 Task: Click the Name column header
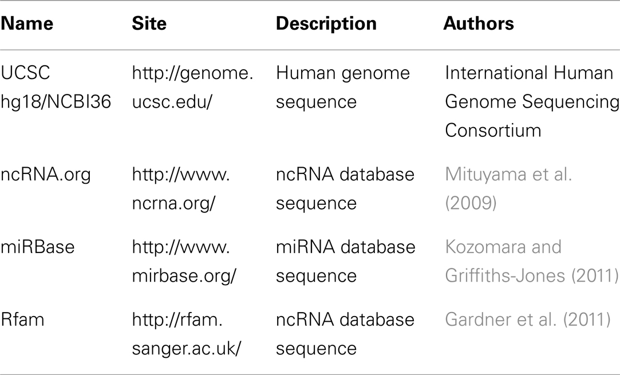coord(27,23)
